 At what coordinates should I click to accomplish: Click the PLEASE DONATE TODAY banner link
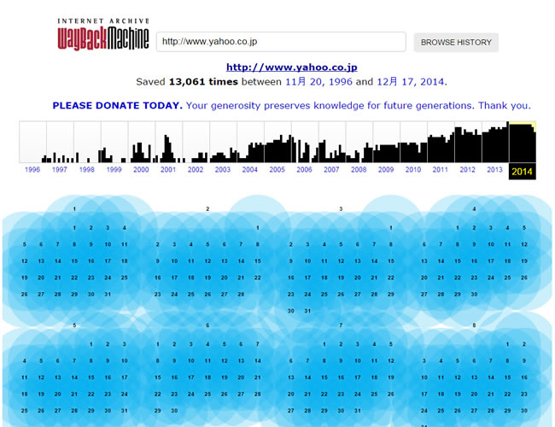[291, 106]
